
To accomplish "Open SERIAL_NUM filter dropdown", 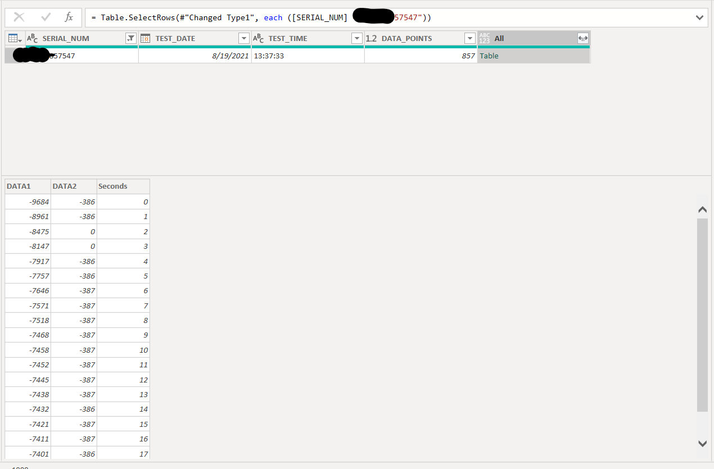I will pos(131,38).
